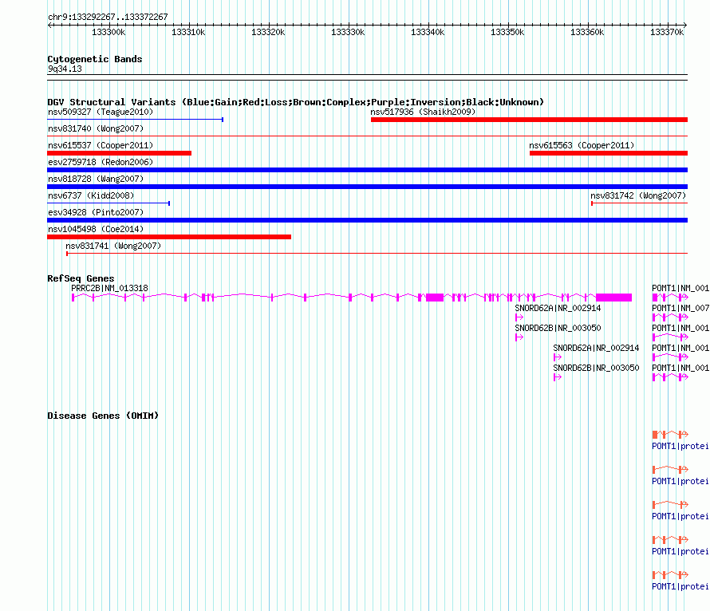
Task: Click the 133350k ruler tick label
Action: pyautogui.click(x=507, y=32)
